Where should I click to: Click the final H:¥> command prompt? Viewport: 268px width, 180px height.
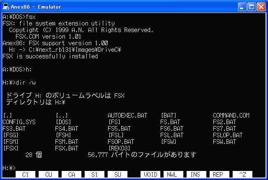(9, 168)
